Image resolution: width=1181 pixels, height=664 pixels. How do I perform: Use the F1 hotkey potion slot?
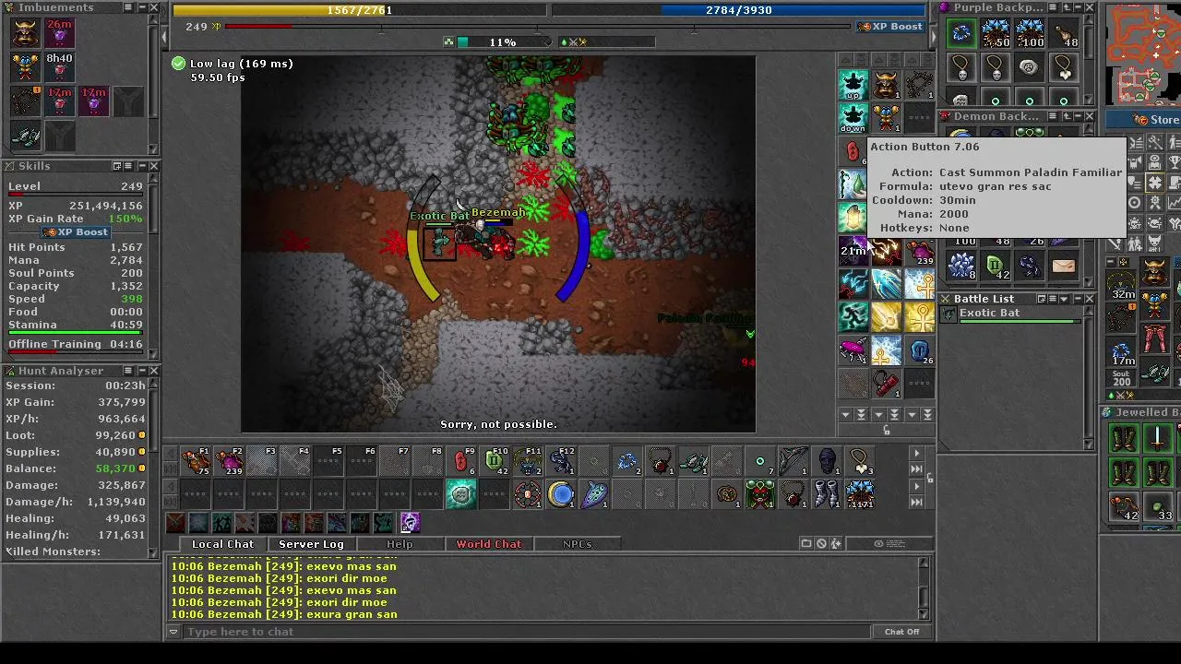(x=196, y=461)
